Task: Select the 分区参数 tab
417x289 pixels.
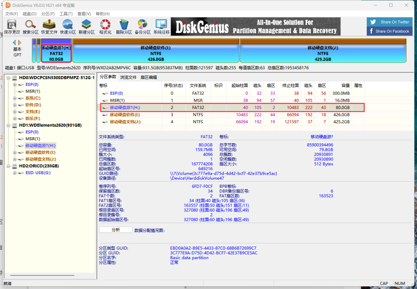Action: (x=108, y=77)
